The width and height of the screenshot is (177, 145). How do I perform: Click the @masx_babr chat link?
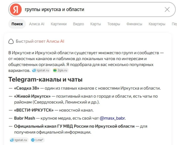tap(112, 118)
